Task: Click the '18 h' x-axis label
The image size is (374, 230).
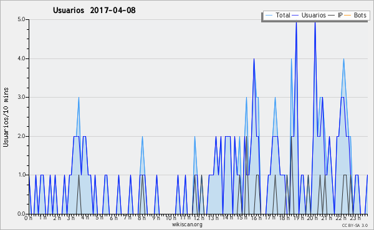Action: [x=284, y=218]
